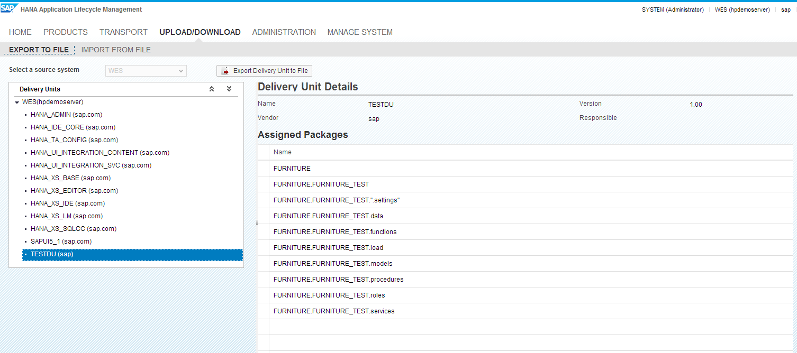This screenshot has width=797, height=353.
Task: Select the EXPORT TO FILE sub-tab
Action: [x=39, y=50]
